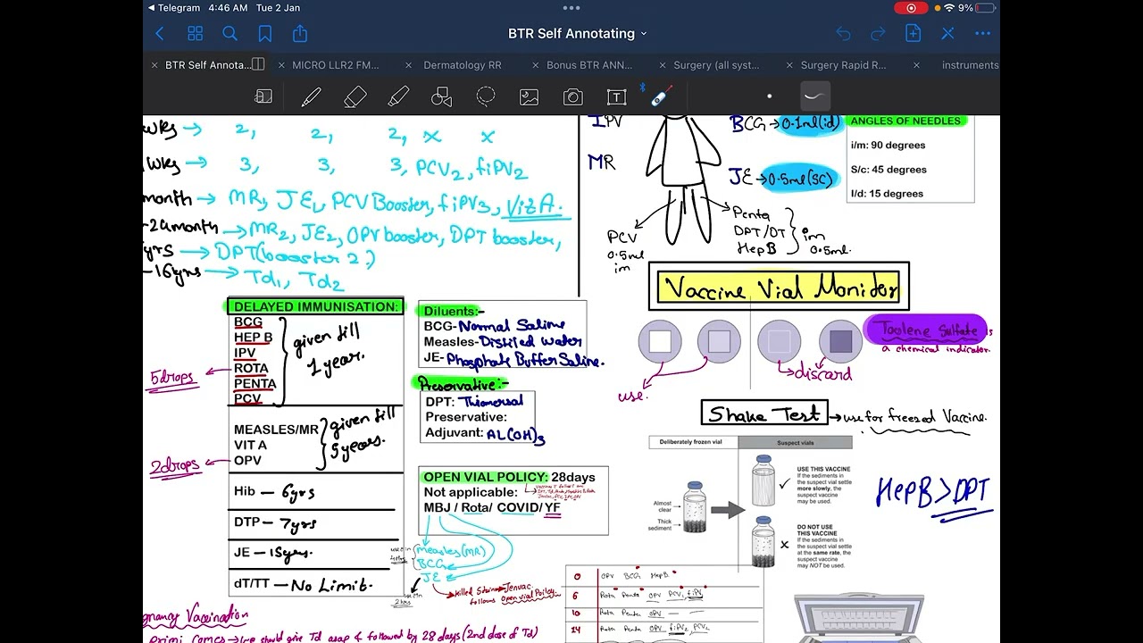The height and width of the screenshot is (643, 1143).
Task: Tap the "MEASLES/MR" row in the table
Action: (x=276, y=430)
